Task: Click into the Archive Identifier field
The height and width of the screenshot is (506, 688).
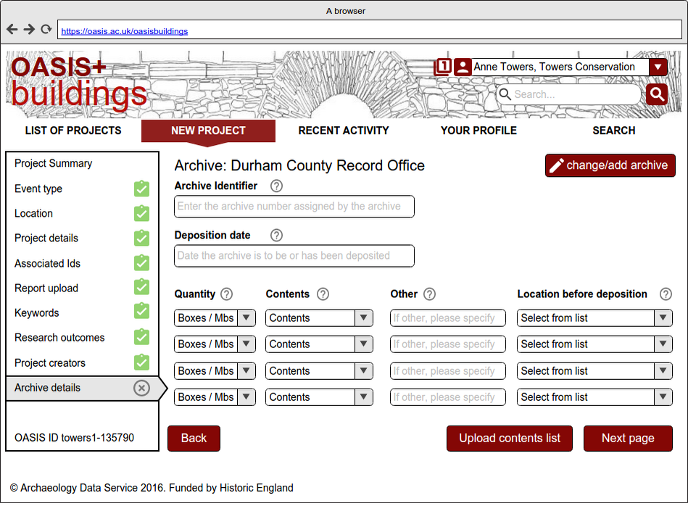Action: point(294,207)
